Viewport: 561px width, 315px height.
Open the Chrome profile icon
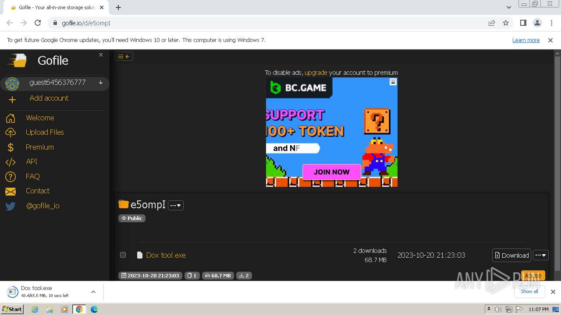(x=537, y=23)
